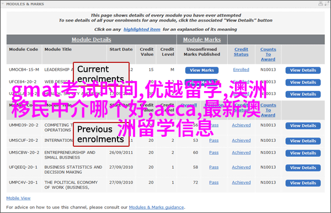Click the overall mark 72
Image resolution: width=331 pixels, height=213 pixels.
(x=195, y=183)
